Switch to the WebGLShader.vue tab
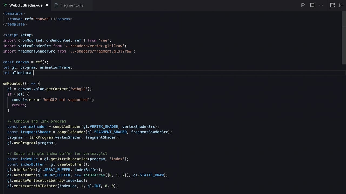Screen dimensions: 346x194 tap(25, 5)
